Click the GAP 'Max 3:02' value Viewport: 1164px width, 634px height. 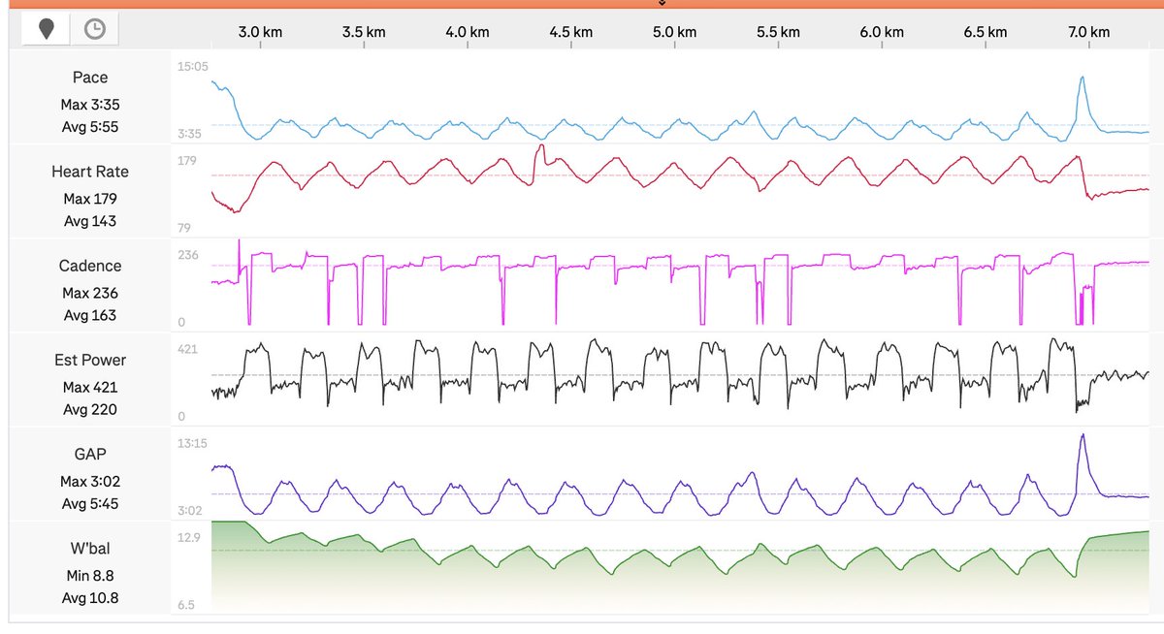click(90, 481)
